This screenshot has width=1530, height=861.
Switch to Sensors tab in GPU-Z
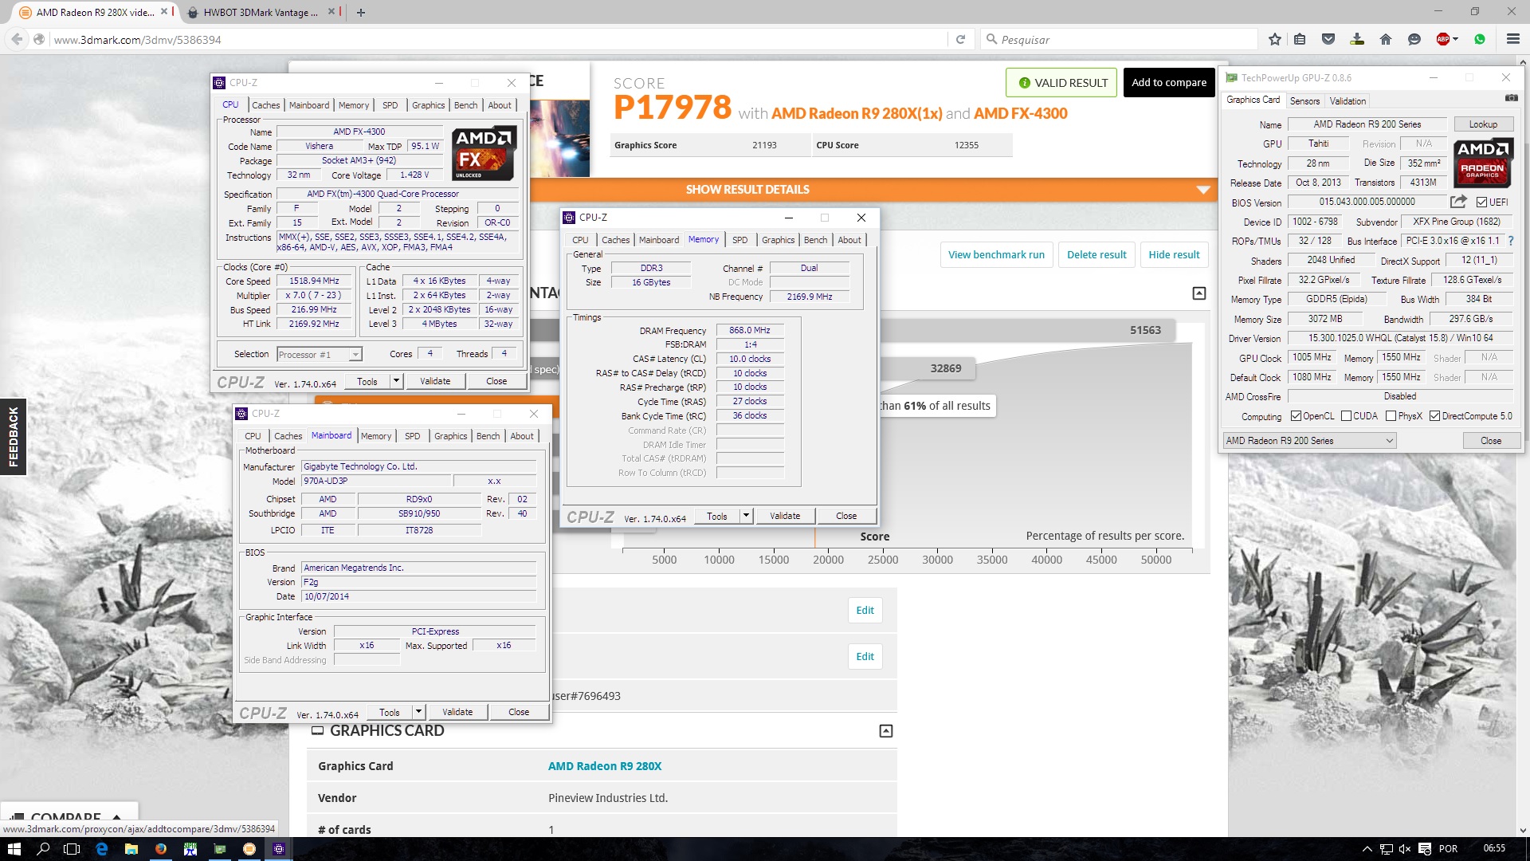(x=1304, y=101)
